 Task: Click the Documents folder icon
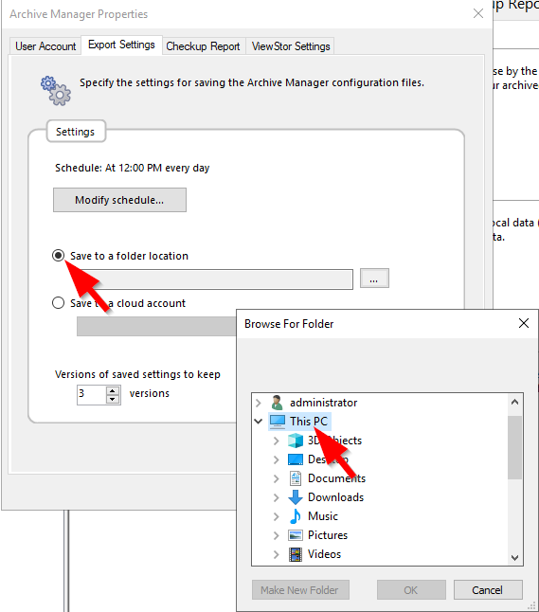pos(296,478)
